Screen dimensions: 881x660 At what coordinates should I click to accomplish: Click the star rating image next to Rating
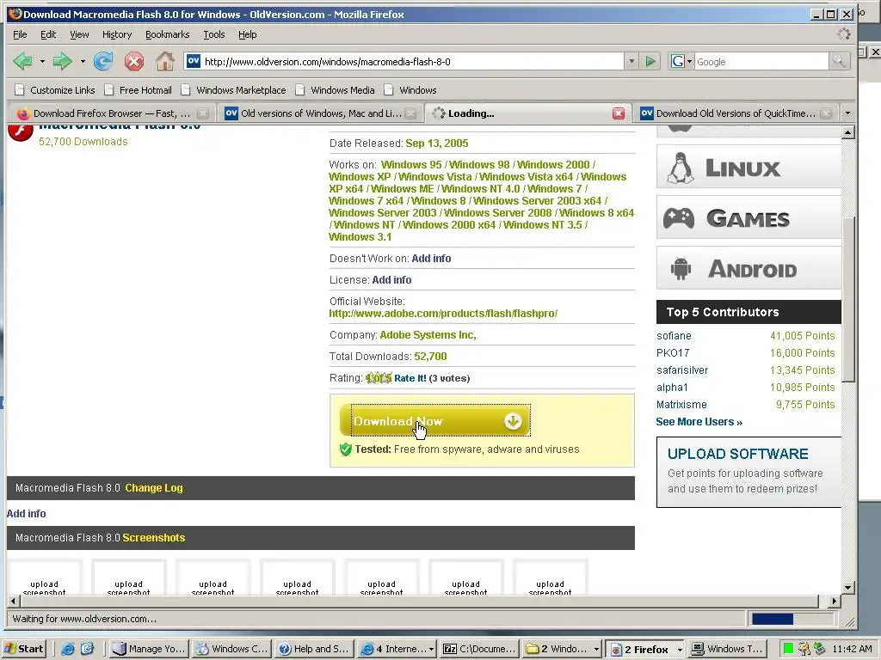tap(379, 378)
